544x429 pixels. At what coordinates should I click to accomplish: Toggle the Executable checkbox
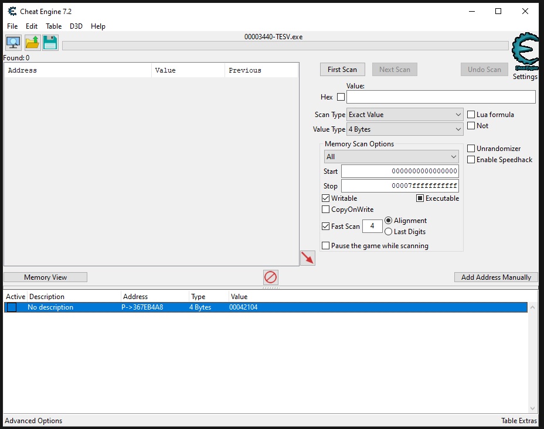420,198
